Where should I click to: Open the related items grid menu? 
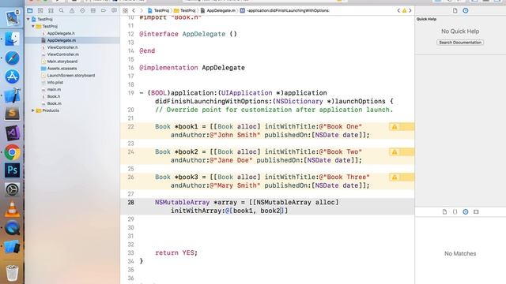coord(125,10)
